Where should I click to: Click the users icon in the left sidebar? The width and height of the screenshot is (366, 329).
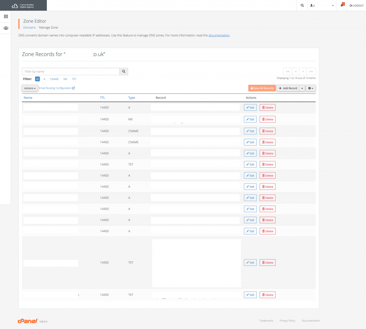6,28
